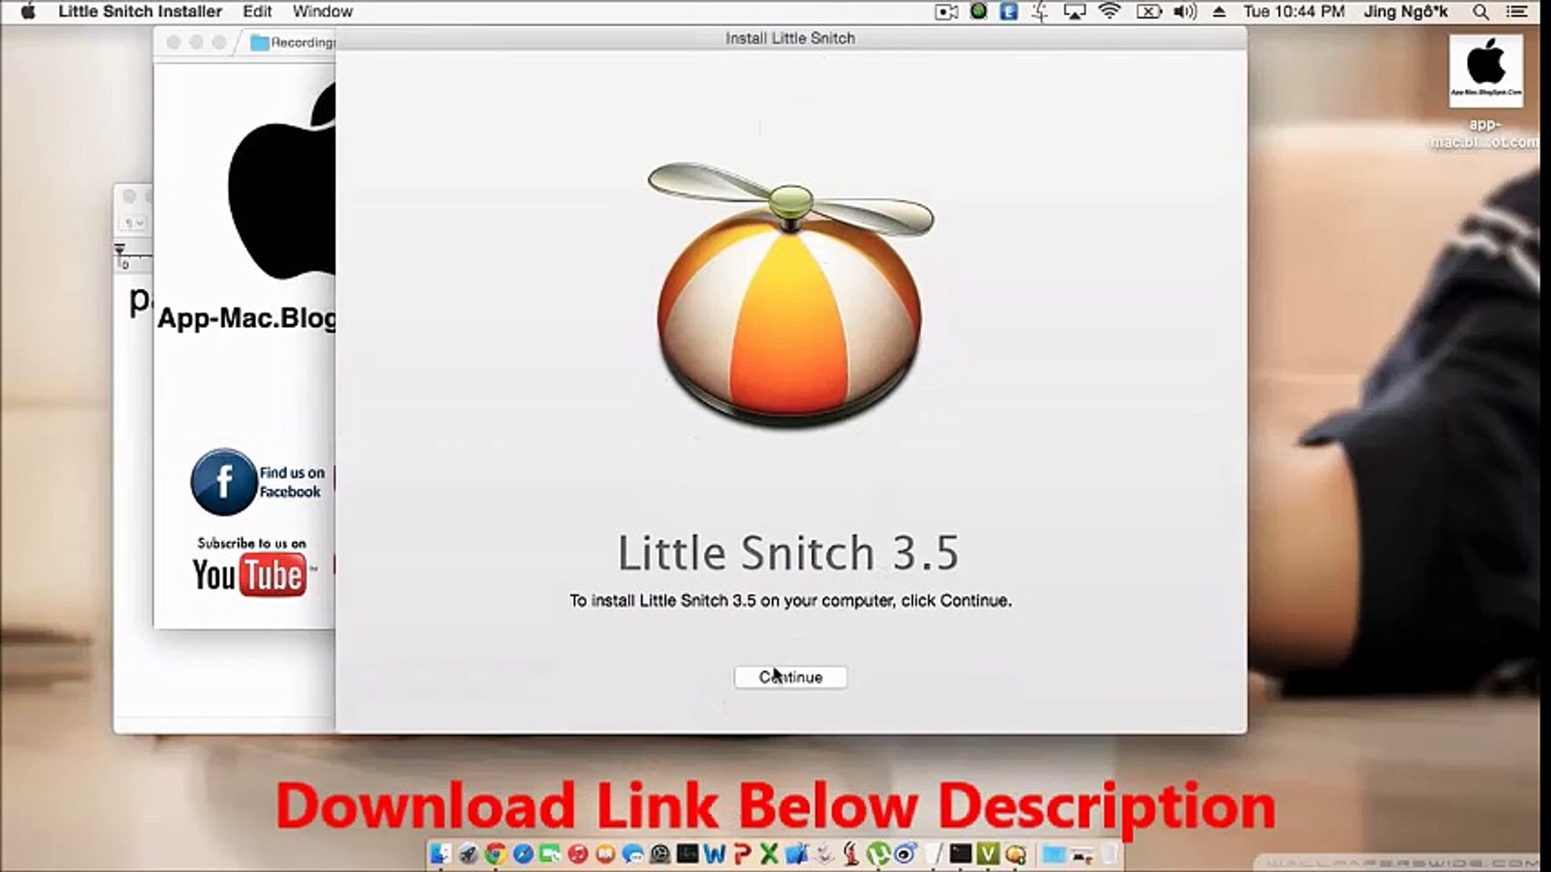Launch Google Chrome from the dock
Image resolution: width=1551 pixels, height=872 pixels.
(495, 853)
